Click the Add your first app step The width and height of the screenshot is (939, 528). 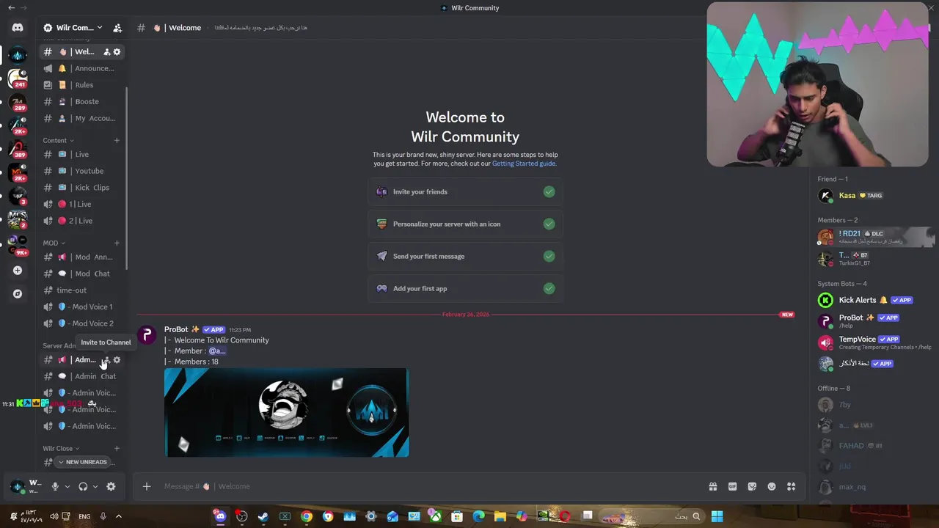(465, 289)
